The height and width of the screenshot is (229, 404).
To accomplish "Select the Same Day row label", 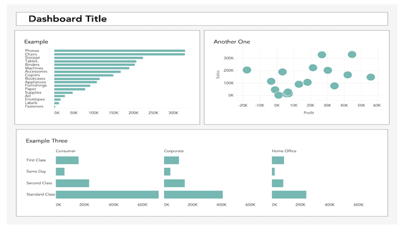I will (36, 172).
